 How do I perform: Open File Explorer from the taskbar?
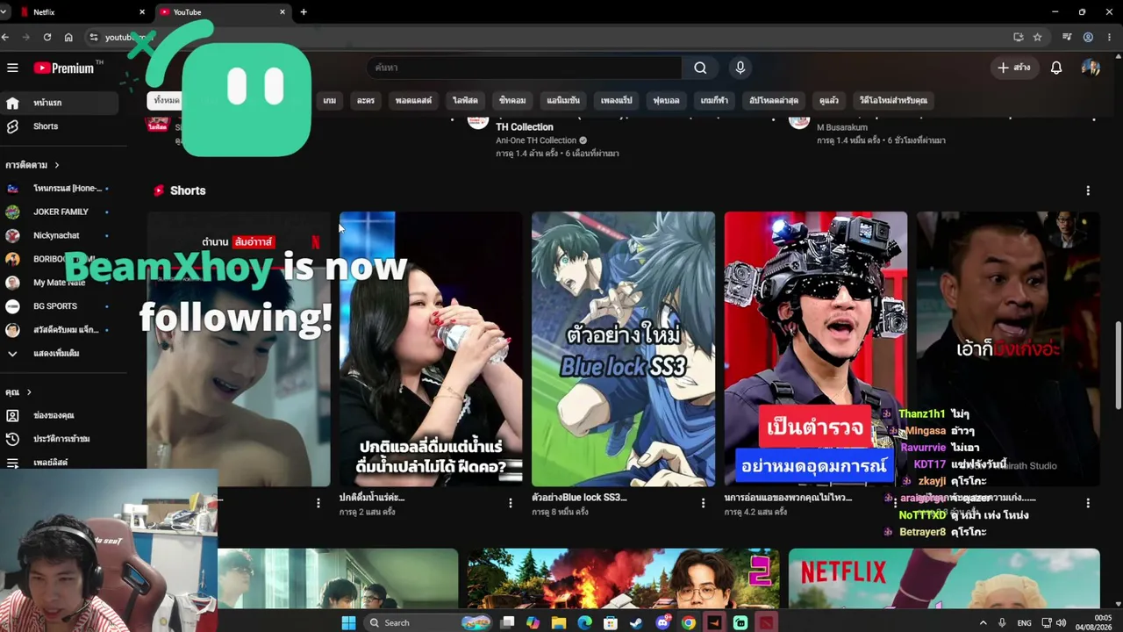[x=559, y=622]
